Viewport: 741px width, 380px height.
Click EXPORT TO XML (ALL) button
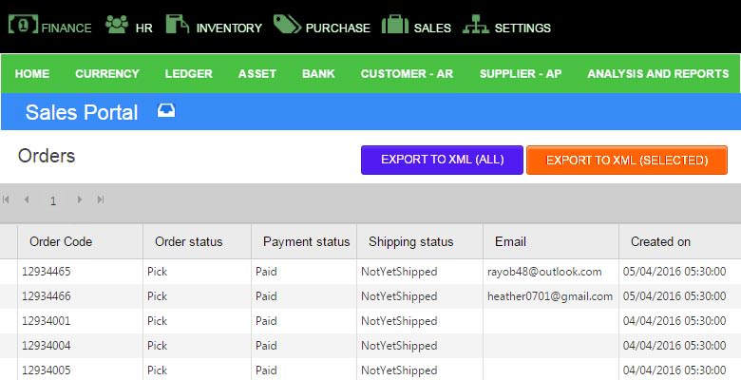(x=442, y=160)
